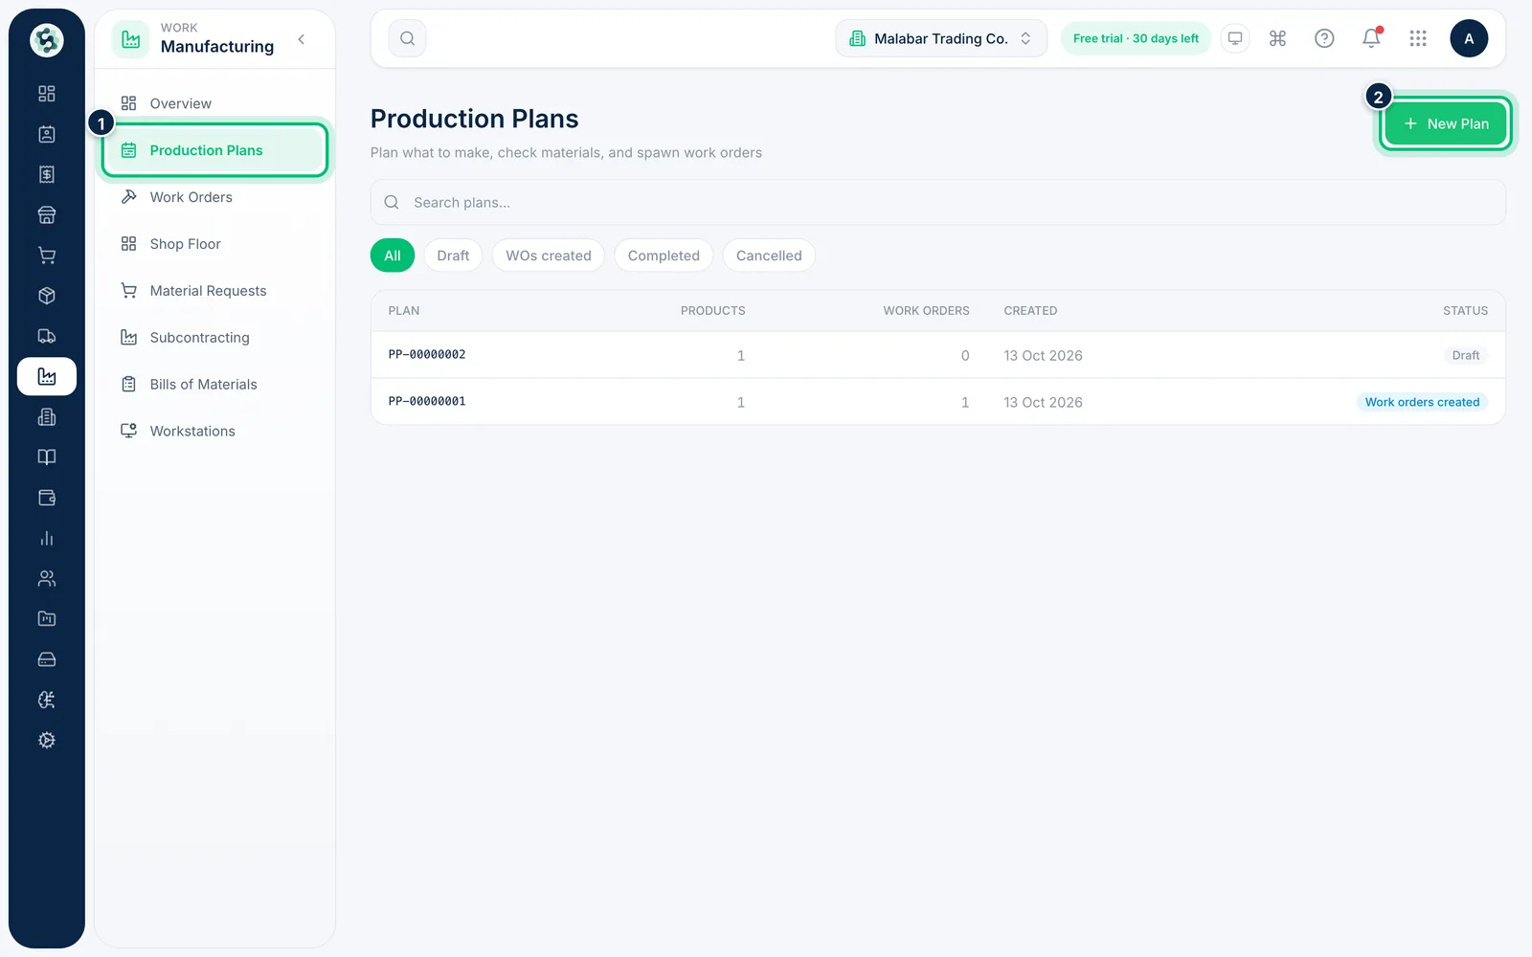Open the Malabar Trading Co. company switcher

[x=941, y=38]
